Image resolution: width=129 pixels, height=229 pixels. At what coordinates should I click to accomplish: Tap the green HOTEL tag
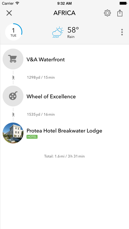32,137
